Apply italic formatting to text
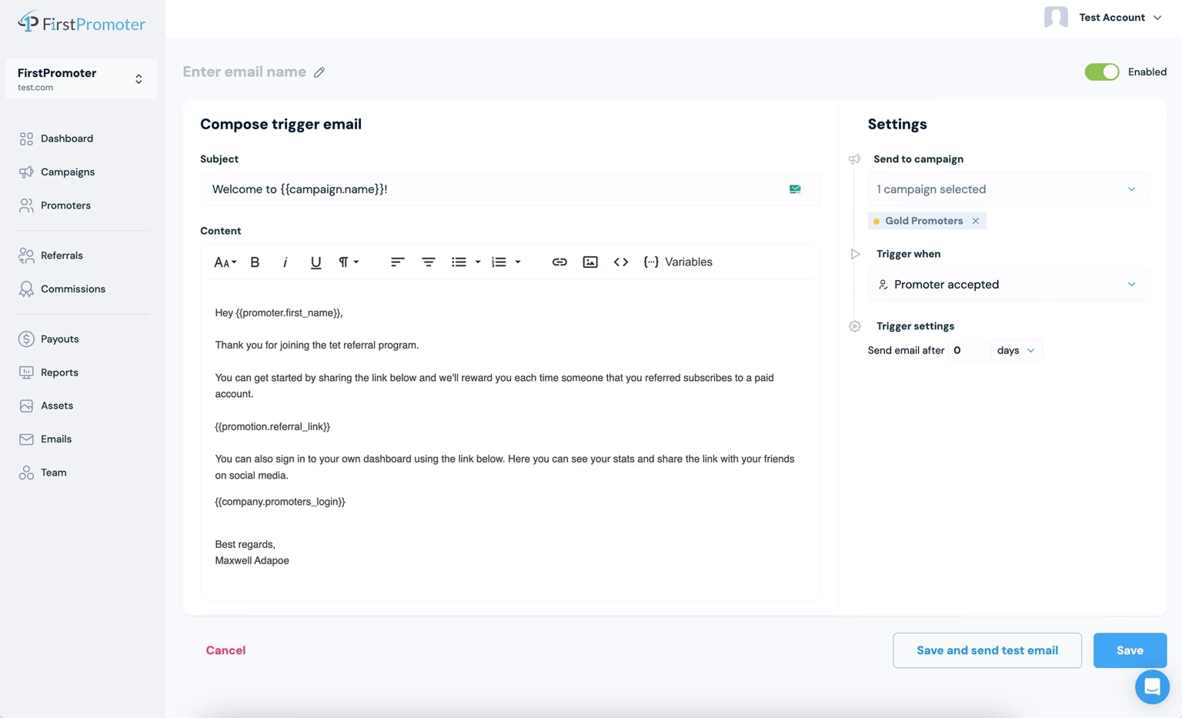This screenshot has height=718, width=1182. [x=285, y=262]
